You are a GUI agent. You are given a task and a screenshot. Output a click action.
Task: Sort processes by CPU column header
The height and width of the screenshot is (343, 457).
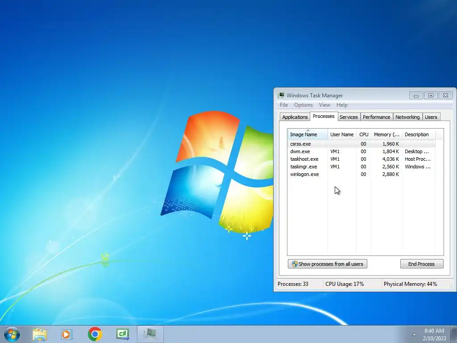pyautogui.click(x=364, y=134)
